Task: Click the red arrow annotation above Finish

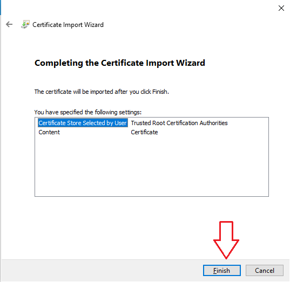Action: click(226, 240)
